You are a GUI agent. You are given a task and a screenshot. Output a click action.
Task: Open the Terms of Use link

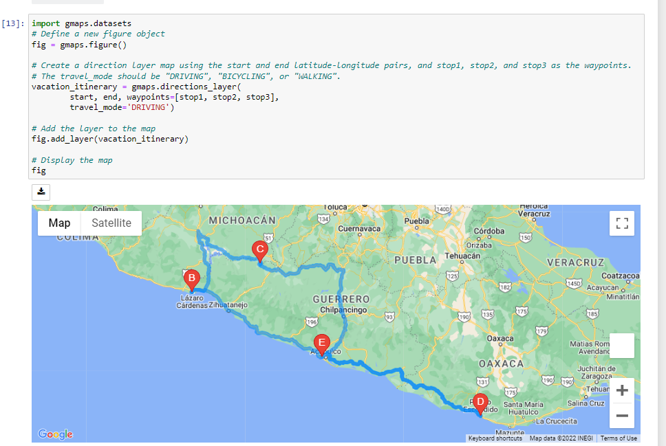tap(618, 438)
